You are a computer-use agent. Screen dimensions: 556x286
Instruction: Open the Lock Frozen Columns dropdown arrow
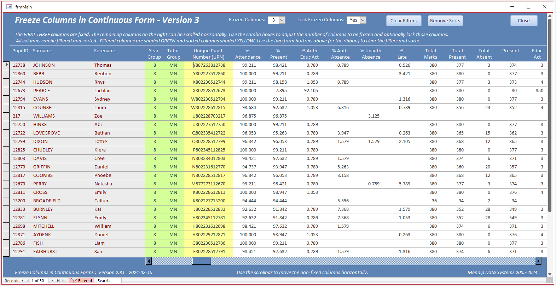[363, 20]
